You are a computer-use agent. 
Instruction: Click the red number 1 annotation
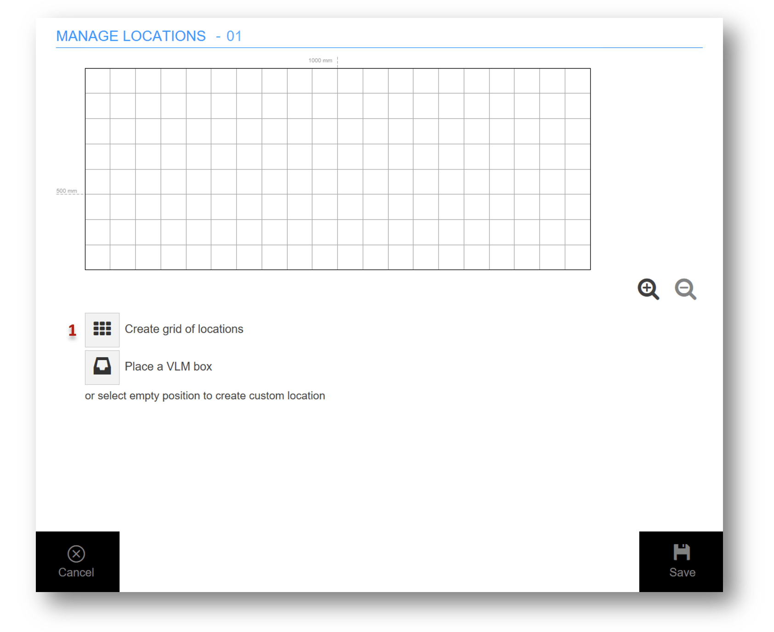click(x=72, y=330)
